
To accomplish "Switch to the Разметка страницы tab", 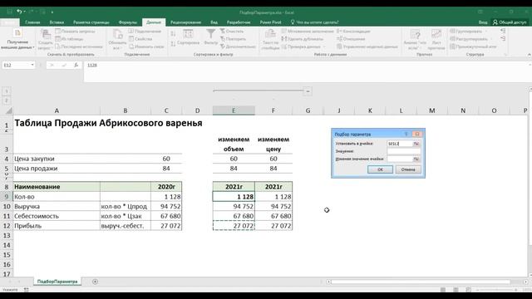I will (x=91, y=22).
